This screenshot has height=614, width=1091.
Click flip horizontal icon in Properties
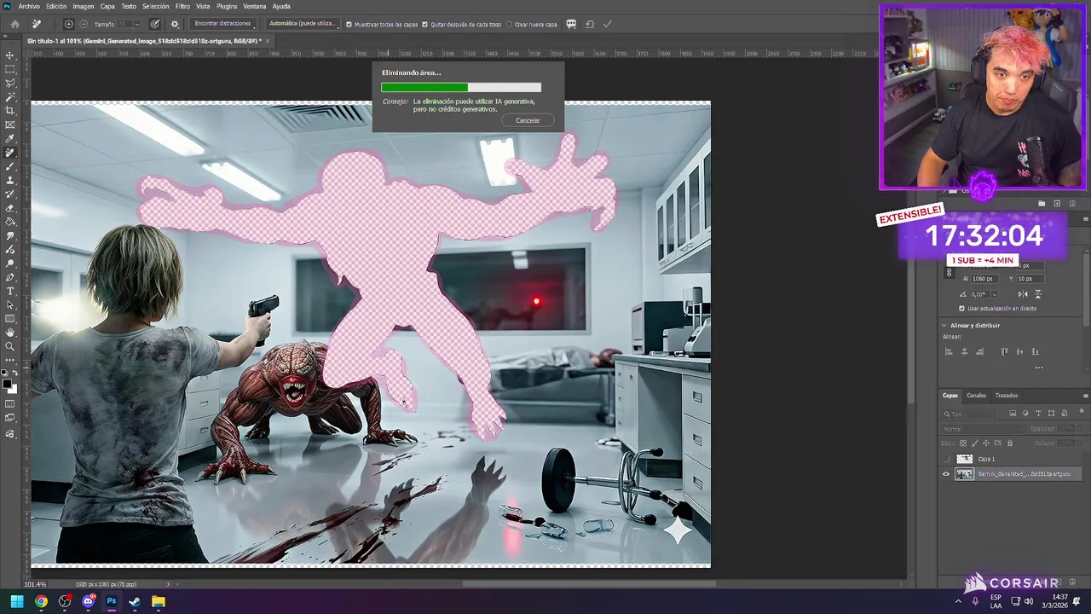[x=1022, y=294]
